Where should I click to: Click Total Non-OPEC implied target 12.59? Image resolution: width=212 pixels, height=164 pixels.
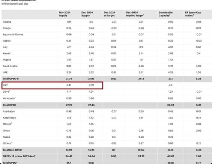pyautogui.click(x=141, y=150)
